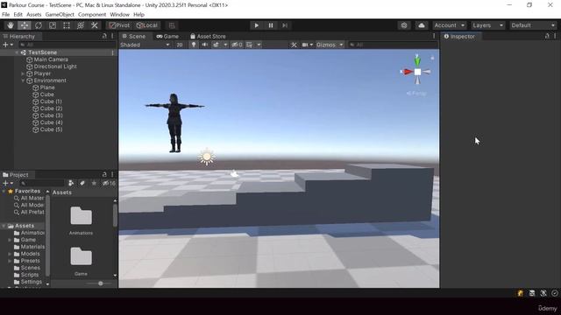Image resolution: width=561 pixels, height=315 pixels.
Task: Lock the Inspector panel
Action: [547, 36]
